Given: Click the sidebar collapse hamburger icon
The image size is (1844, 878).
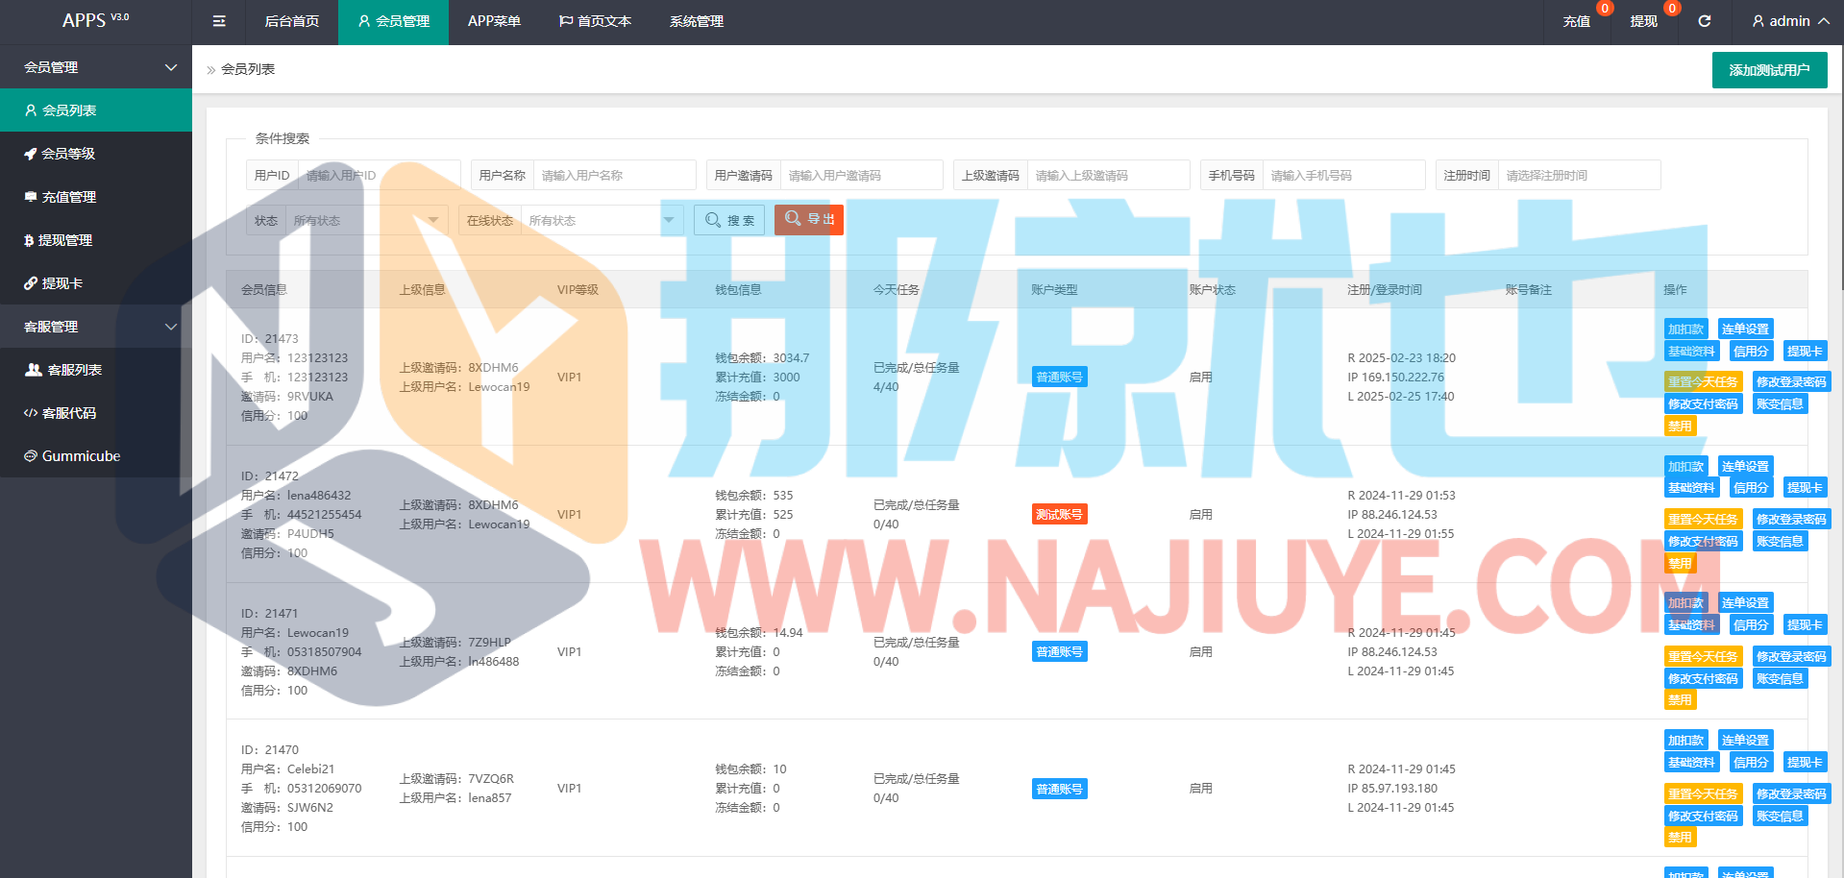Looking at the screenshot, I should [x=219, y=21].
